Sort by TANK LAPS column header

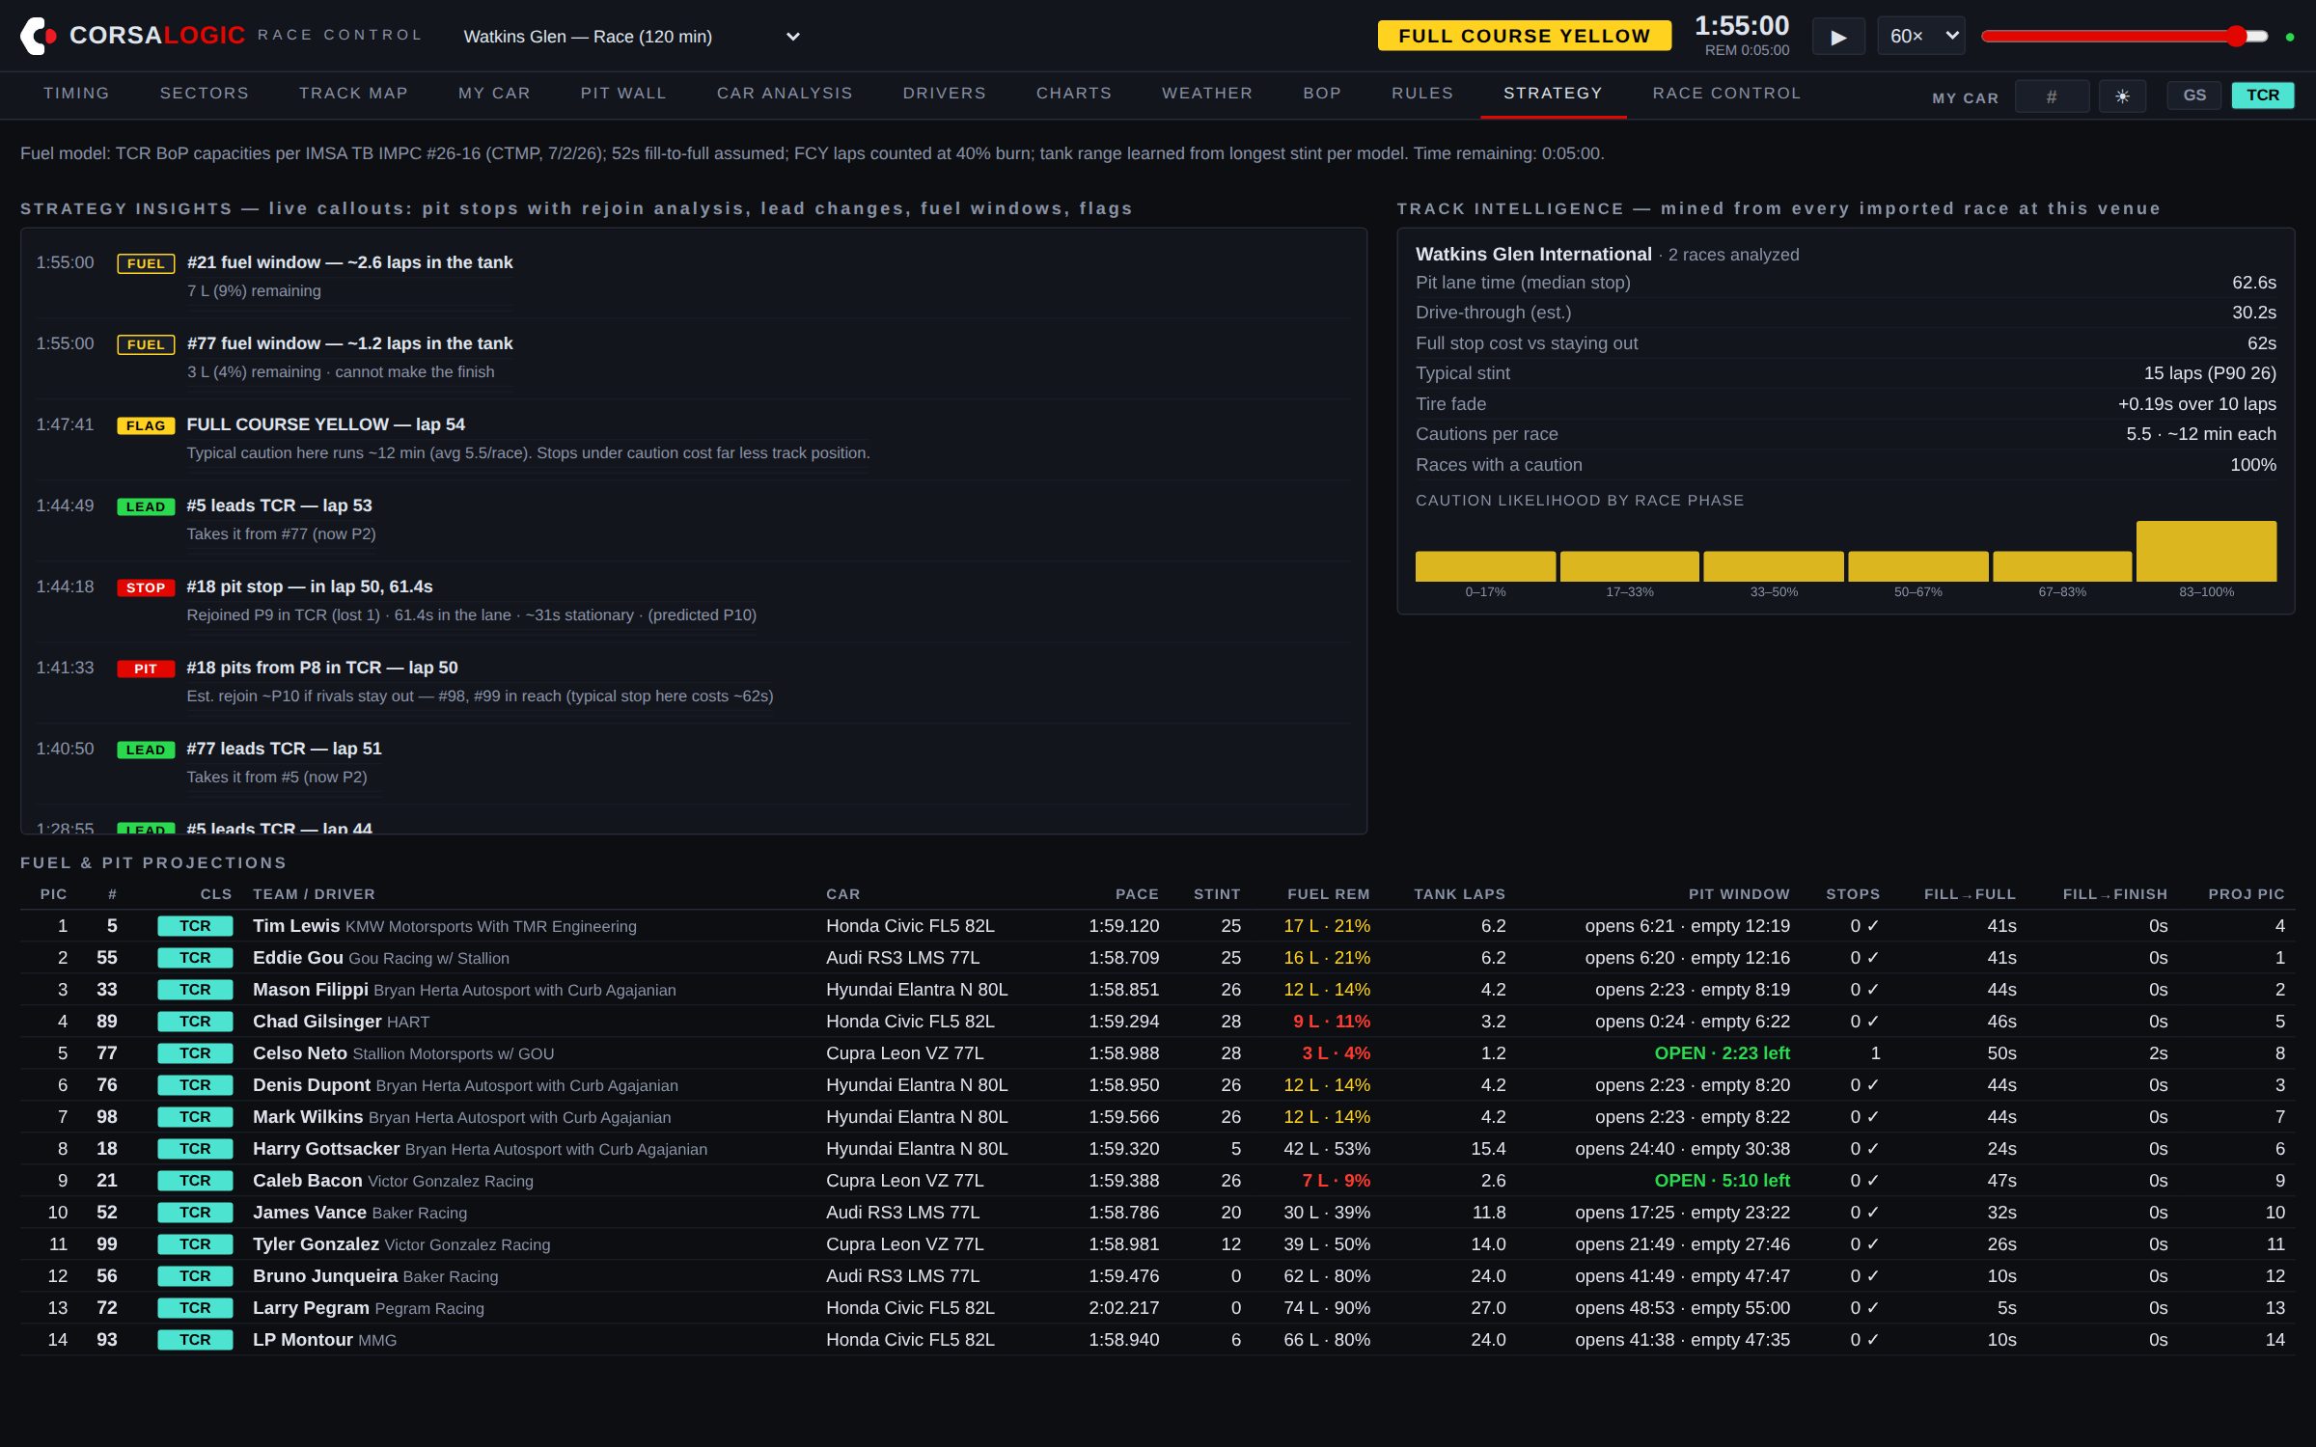pos(1459,894)
